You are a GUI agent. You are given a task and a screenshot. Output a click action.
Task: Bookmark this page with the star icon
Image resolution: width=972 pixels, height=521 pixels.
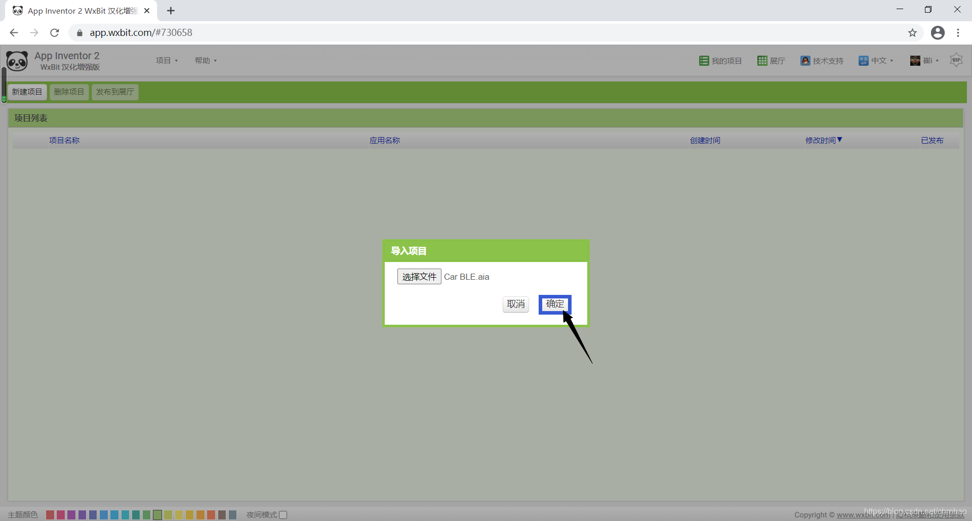coord(912,33)
